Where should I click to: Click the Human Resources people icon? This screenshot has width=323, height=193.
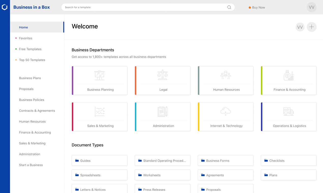click(226, 75)
